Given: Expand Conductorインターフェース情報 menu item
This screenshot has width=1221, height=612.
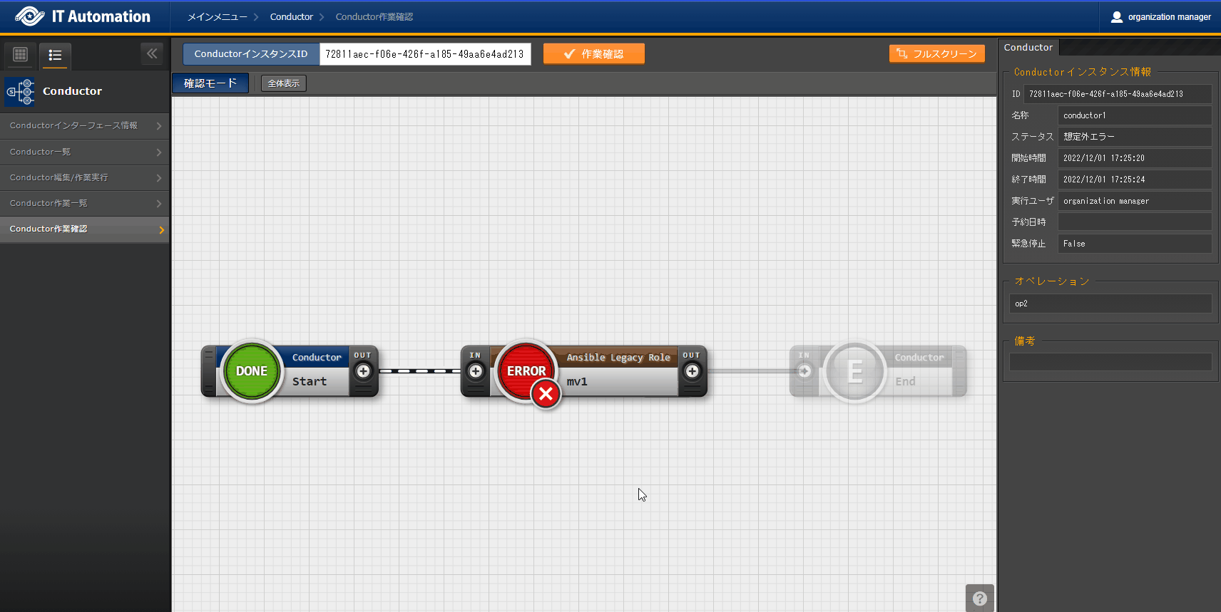Looking at the screenshot, I should click(84, 126).
